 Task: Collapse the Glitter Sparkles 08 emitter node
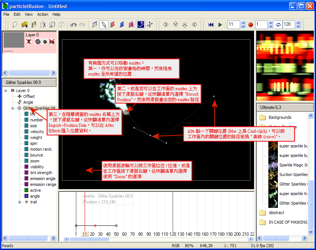(x=13, y=108)
